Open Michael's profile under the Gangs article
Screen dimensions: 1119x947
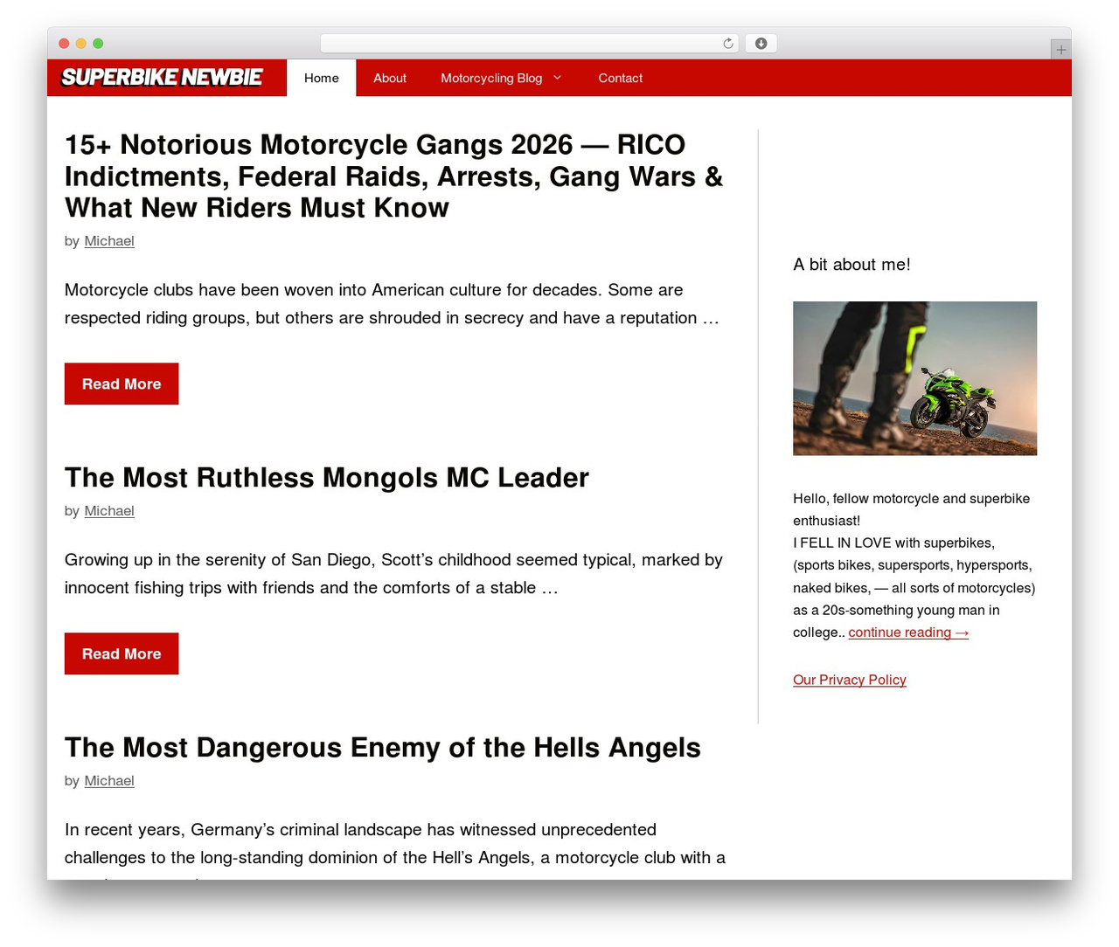click(109, 241)
